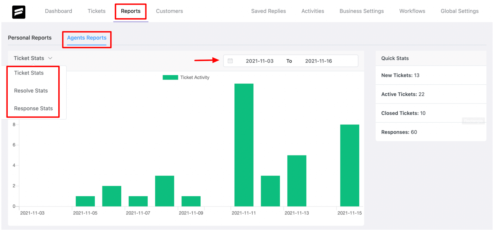
Task: Open the Customers tab
Action: pyautogui.click(x=169, y=11)
